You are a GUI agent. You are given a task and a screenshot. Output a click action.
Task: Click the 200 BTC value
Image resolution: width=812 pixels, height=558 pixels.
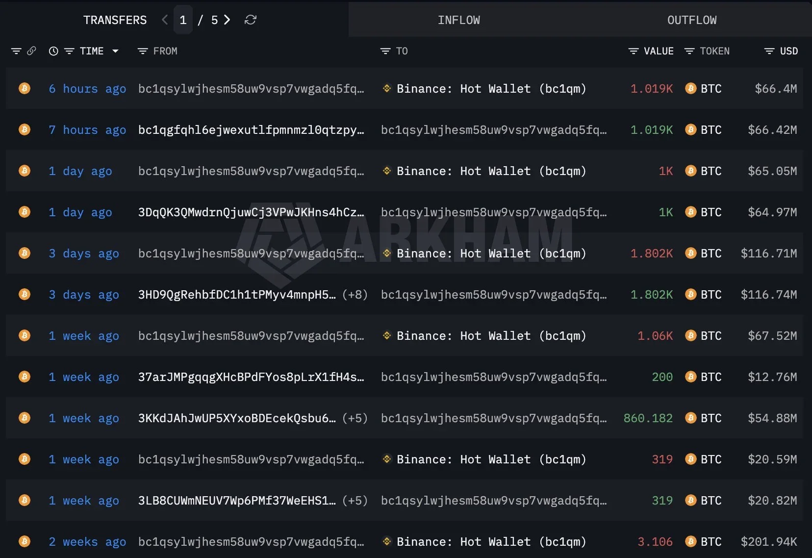tap(662, 377)
